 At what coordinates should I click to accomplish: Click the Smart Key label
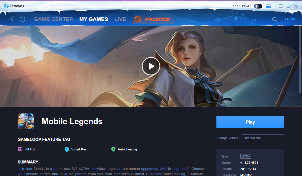tap(79, 149)
